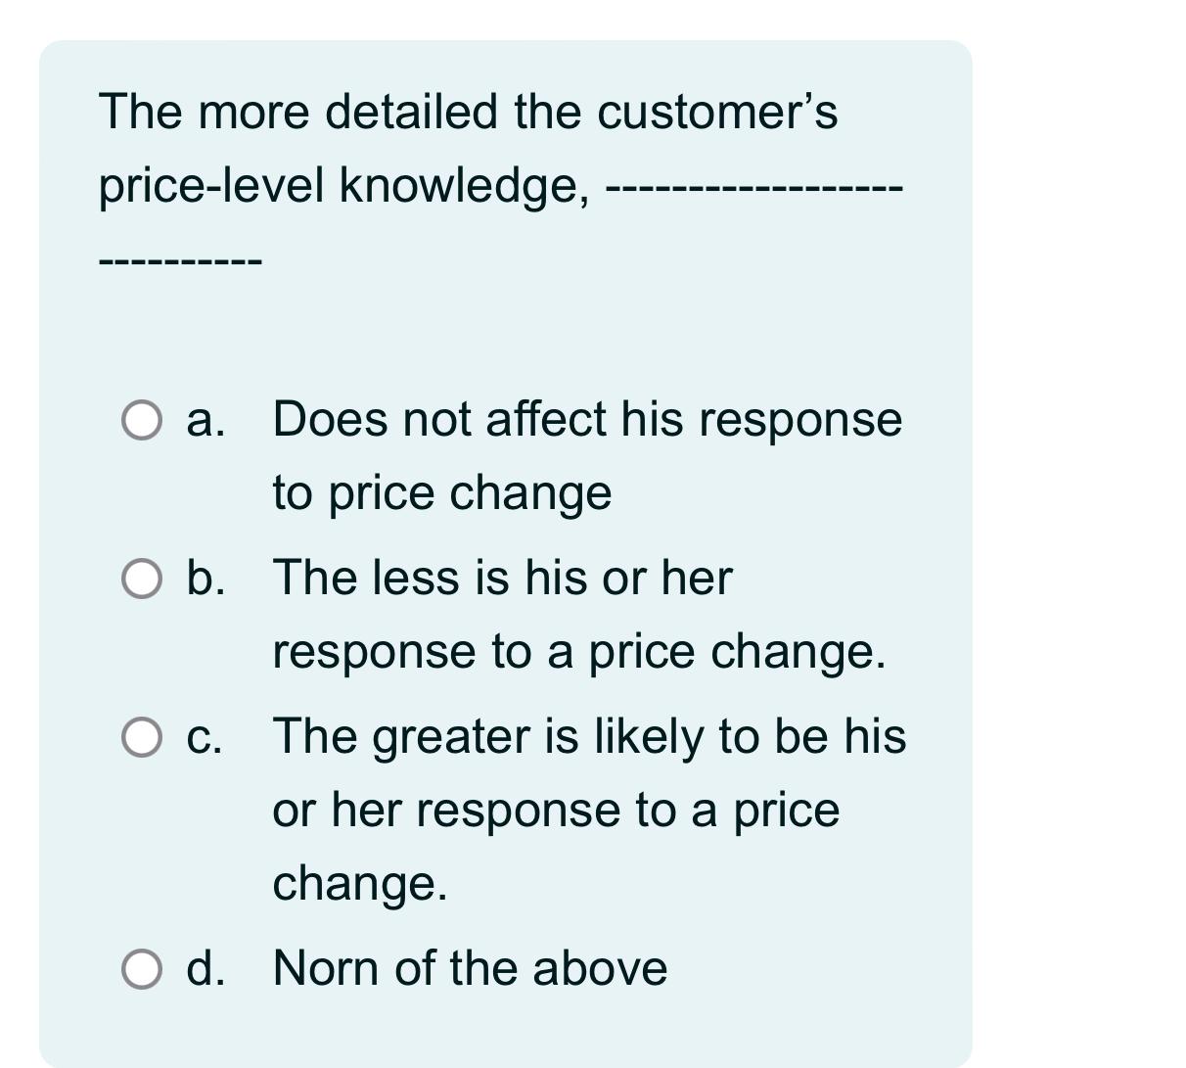This screenshot has width=1186, height=1068.
Task: Click the phrase 'to price change' under option a
Action: coord(440,492)
